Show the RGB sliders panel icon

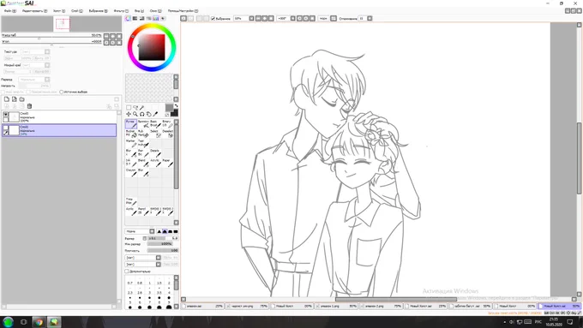(135, 18)
